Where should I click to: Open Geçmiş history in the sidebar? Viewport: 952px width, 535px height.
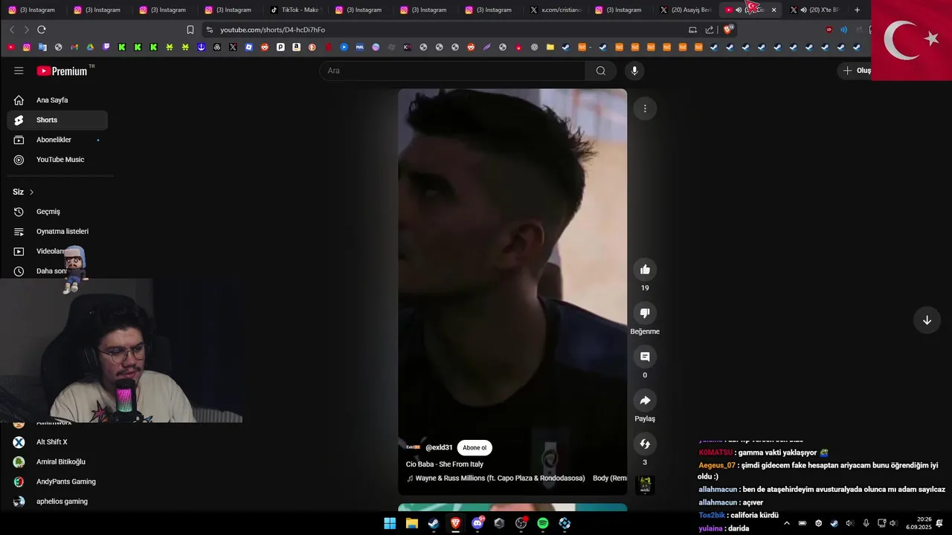57,212
